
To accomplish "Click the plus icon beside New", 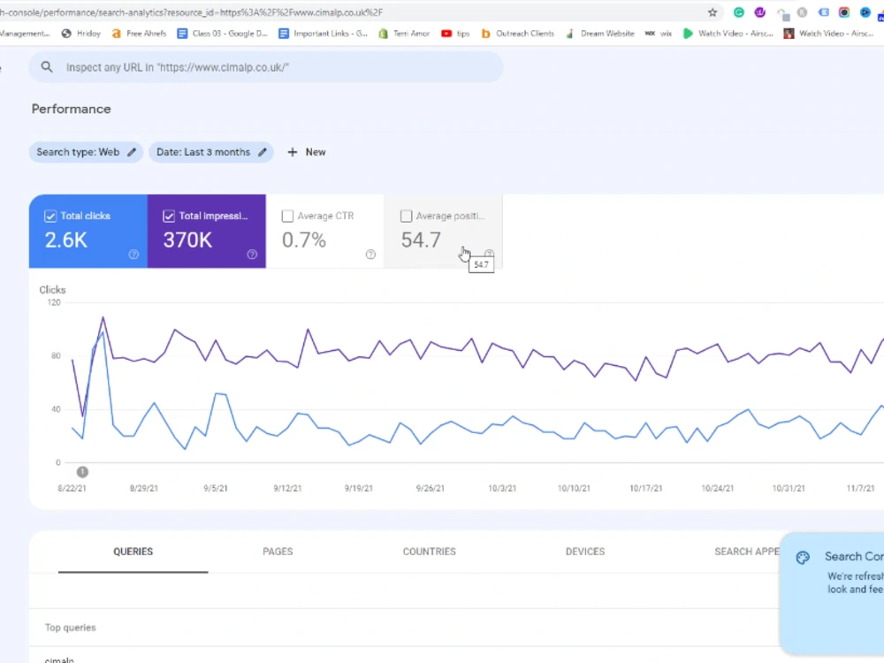I will (292, 152).
